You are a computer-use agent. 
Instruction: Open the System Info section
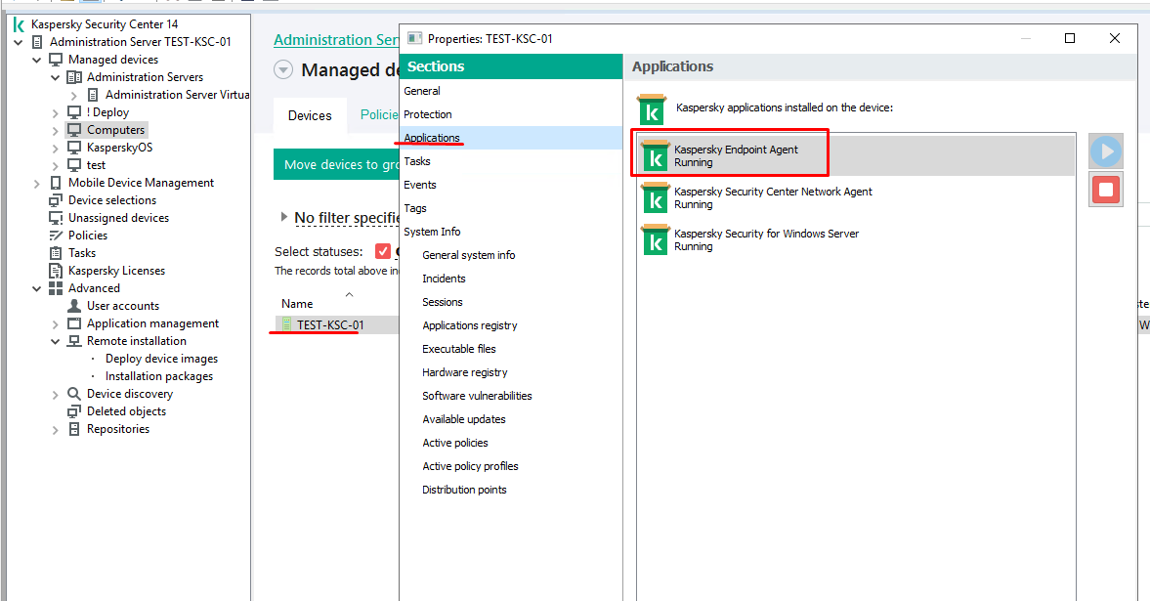[511, 232]
